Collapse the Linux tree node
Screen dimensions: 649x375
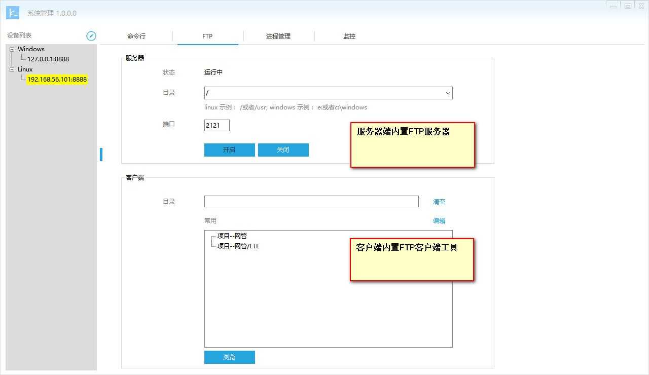(12, 69)
